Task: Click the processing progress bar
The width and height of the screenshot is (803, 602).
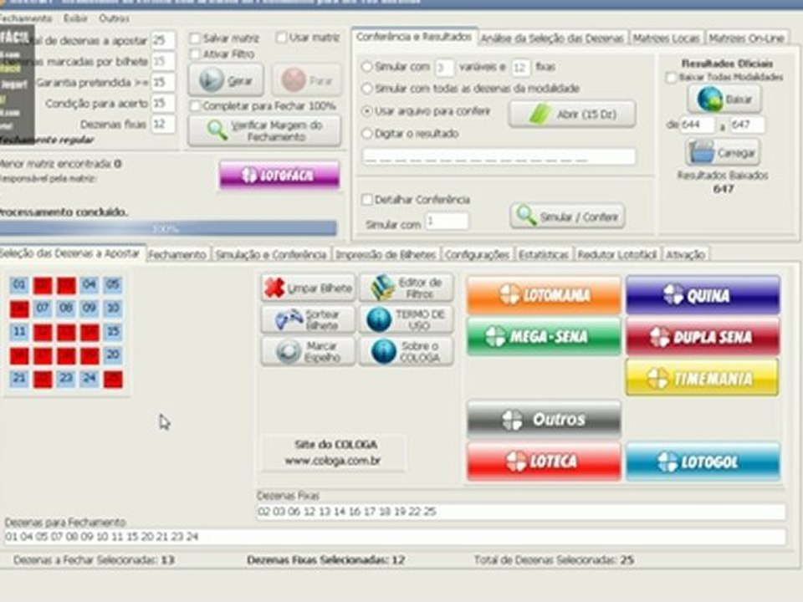Action: pyautogui.click(x=168, y=228)
